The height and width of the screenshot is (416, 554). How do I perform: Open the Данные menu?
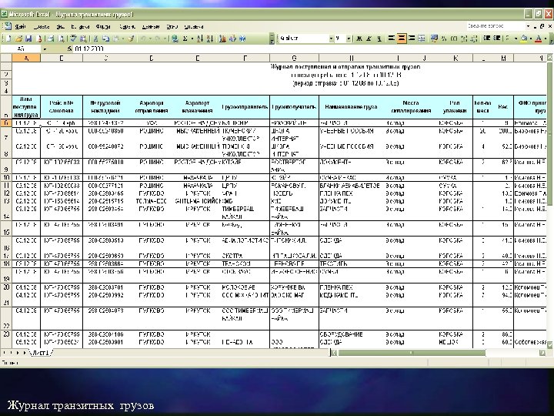coord(151,26)
